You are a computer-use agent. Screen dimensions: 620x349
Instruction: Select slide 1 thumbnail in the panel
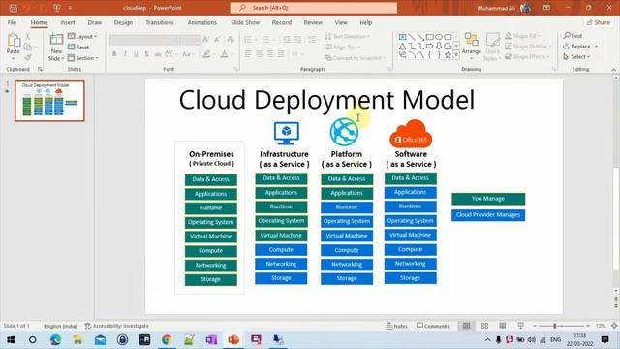[49, 101]
